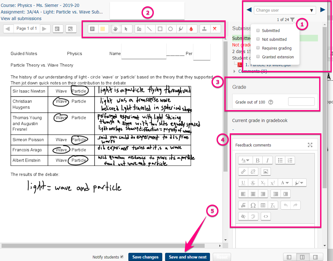333x261 pixels.
Task: Open the Change user dropdown
Action: pos(285,10)
